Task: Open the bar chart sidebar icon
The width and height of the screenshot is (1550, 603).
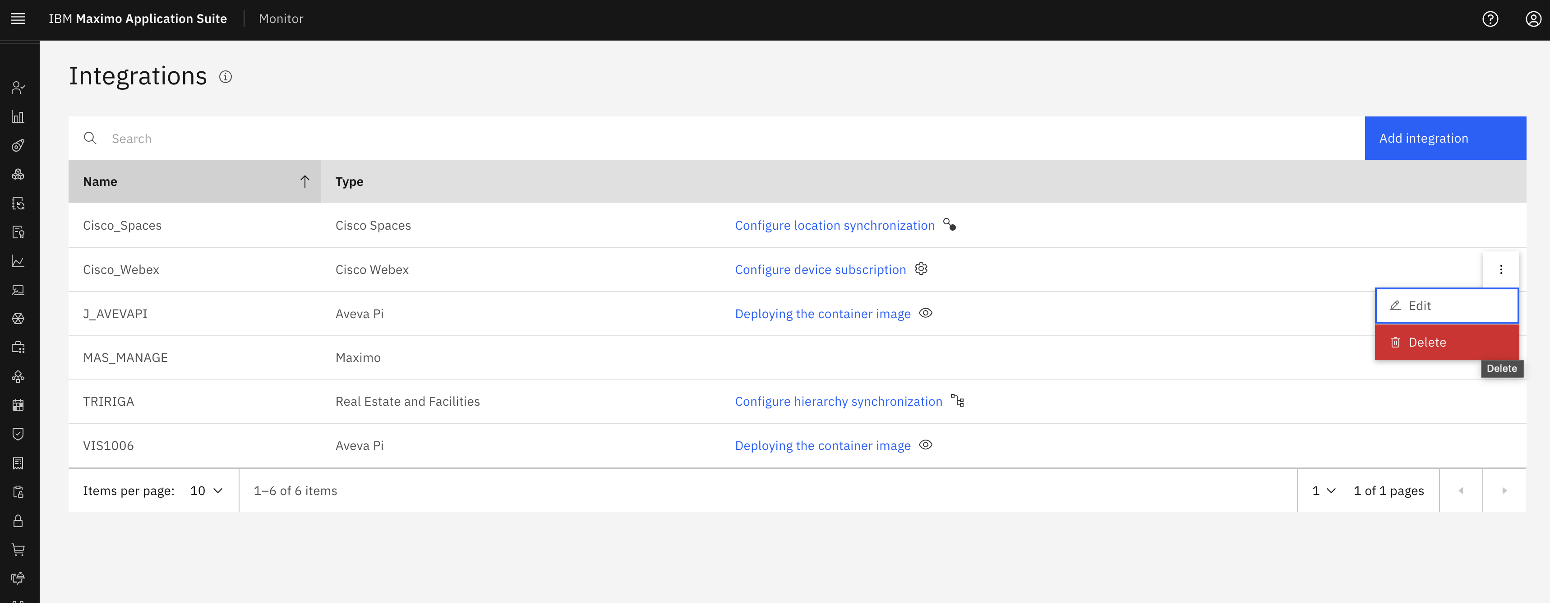Action: pos(18,117)
